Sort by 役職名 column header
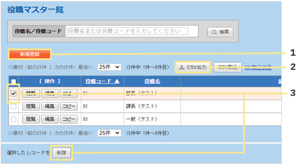The width and height of the screenshot is (300, 165). pos(152,81)
